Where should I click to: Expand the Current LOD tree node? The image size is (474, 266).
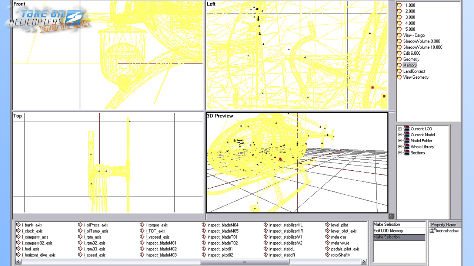click(x=400, y=129)
